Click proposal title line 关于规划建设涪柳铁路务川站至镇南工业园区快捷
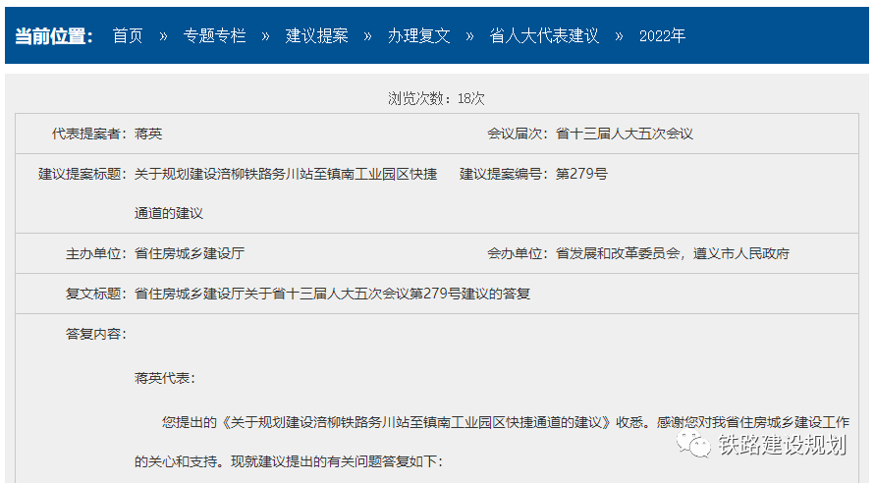 tap(286, 174)
